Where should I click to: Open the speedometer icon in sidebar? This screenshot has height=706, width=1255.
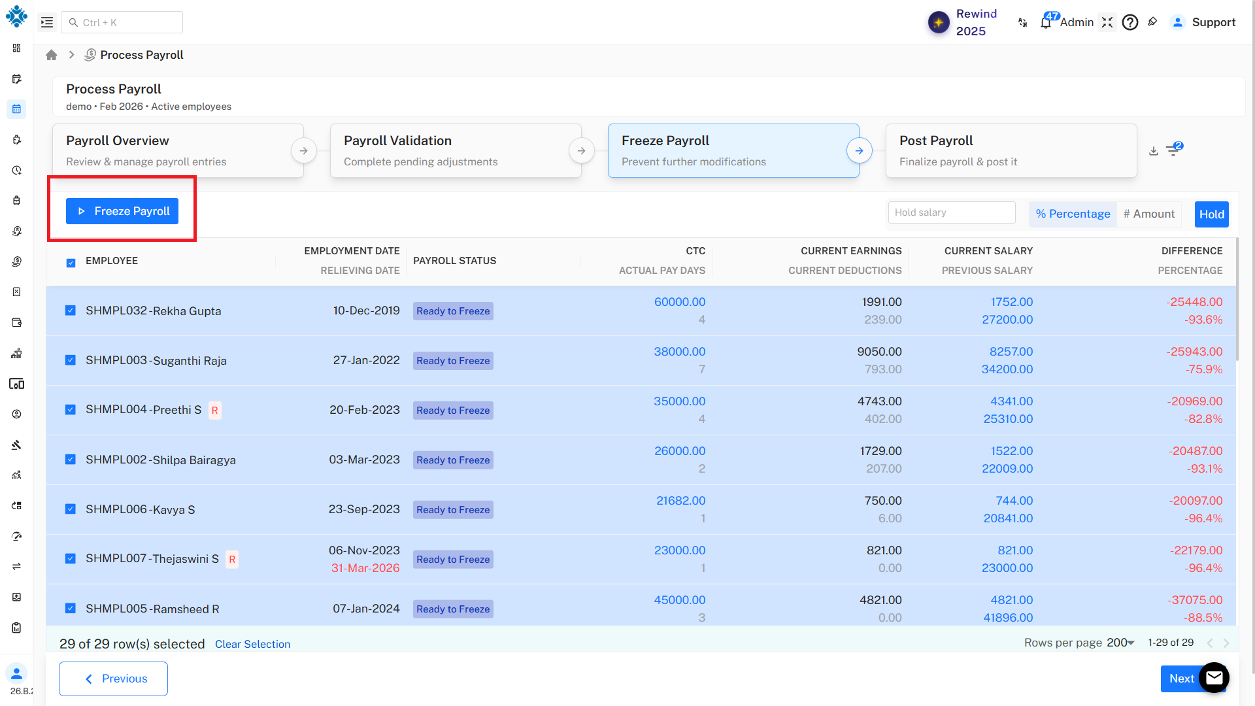click(x=16, y=536)
